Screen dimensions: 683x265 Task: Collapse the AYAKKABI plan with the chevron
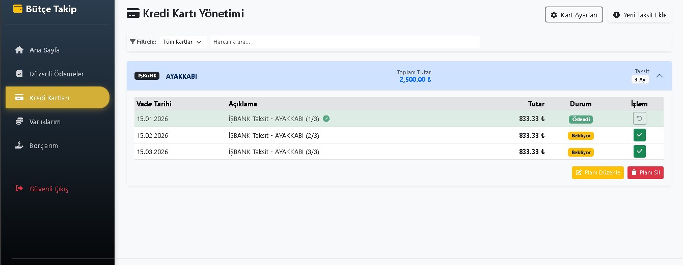click(x=660, y=76)
